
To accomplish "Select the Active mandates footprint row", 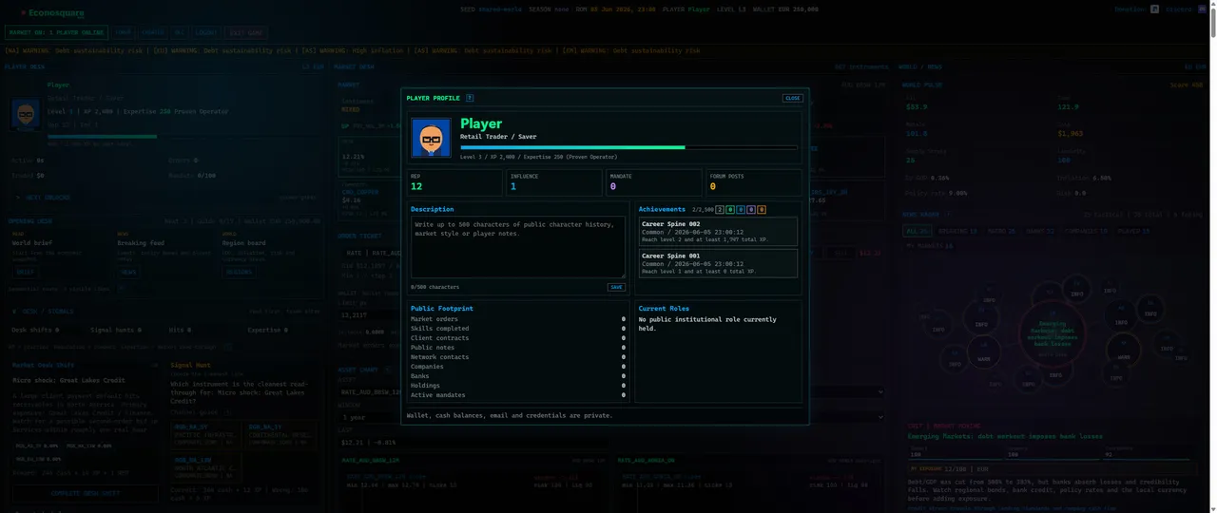I will coord(518,395).
